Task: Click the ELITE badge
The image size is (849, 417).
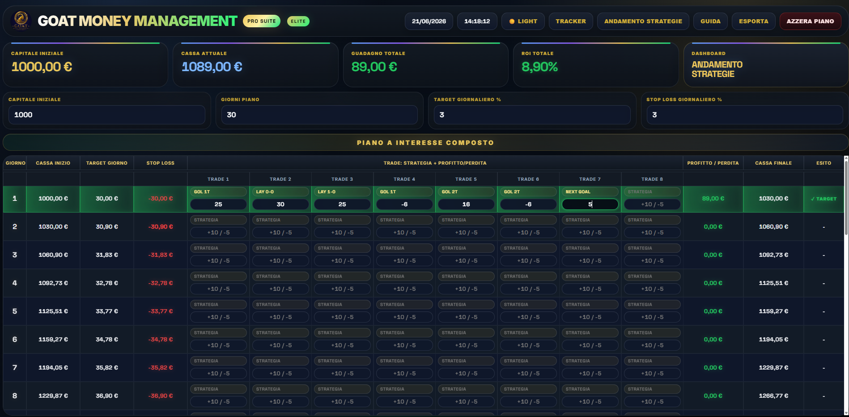Action: 298,21
